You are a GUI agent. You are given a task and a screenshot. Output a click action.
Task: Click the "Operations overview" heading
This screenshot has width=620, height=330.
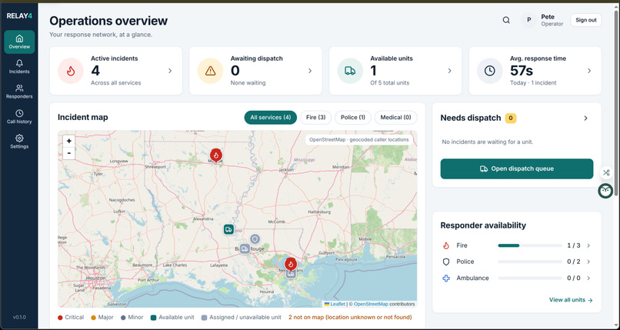pyautogui.click(x=108, y=21)
